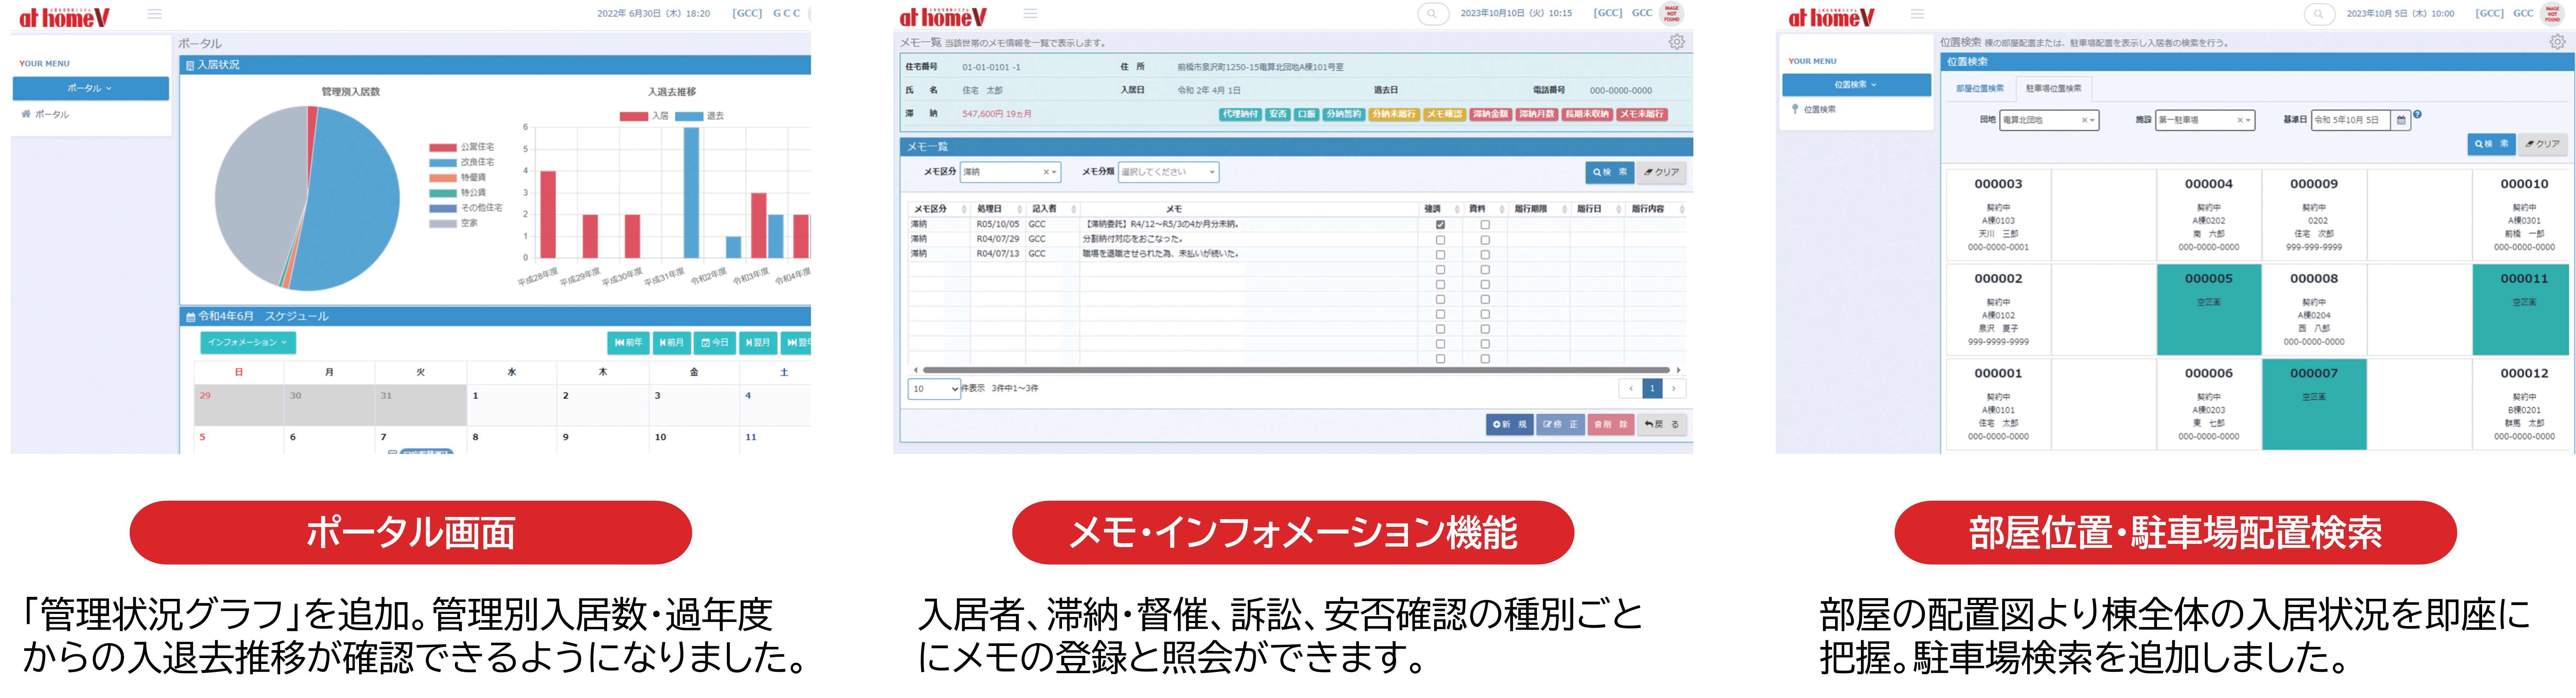
Task: Uncheck 強調 for R05/10/05 memo row
Action: coord(1440,225)
